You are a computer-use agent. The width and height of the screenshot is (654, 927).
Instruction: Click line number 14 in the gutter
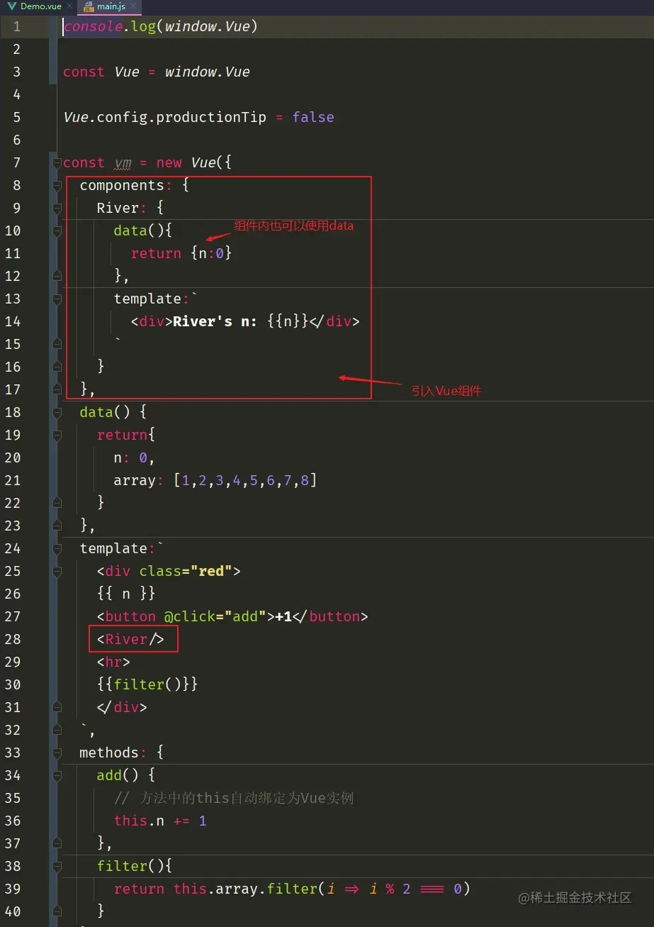click(13, 322)
